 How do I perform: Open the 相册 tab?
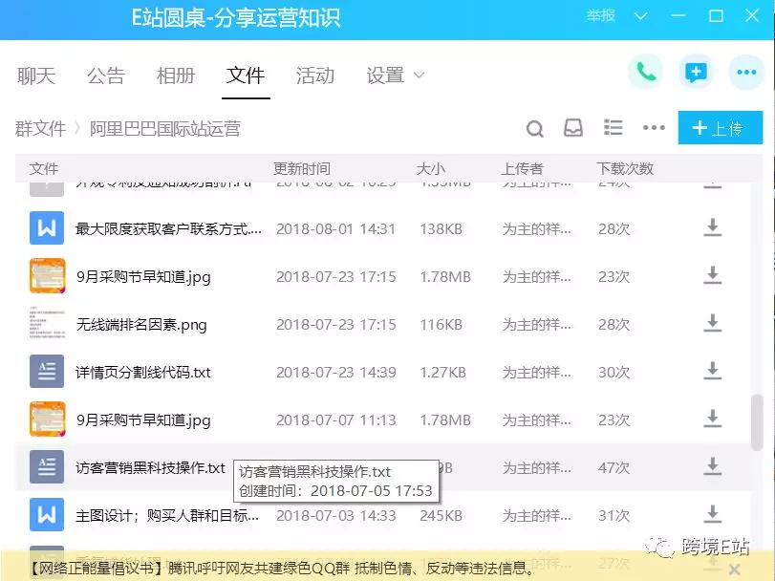(x=176, y=75)
